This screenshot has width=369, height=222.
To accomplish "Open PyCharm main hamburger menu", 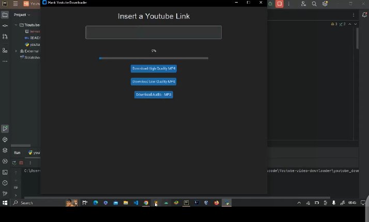I will click(x=16, y=4).
